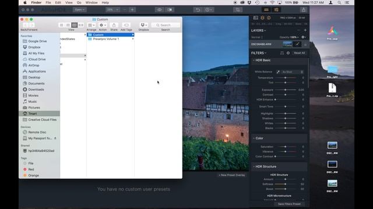The height and width of the screenshot is (209, 373).
Task: Open layer menu icon on DSC06488.ARW row
Action: 305,44
